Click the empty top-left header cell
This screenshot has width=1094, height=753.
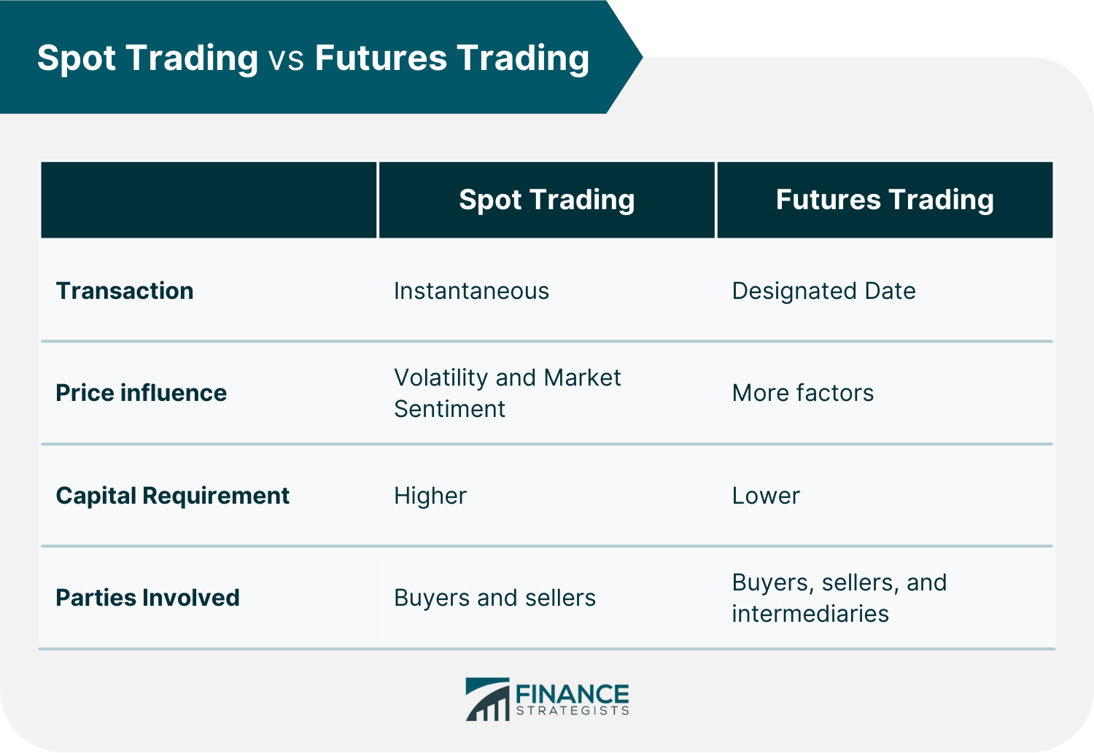pos(209,200)
